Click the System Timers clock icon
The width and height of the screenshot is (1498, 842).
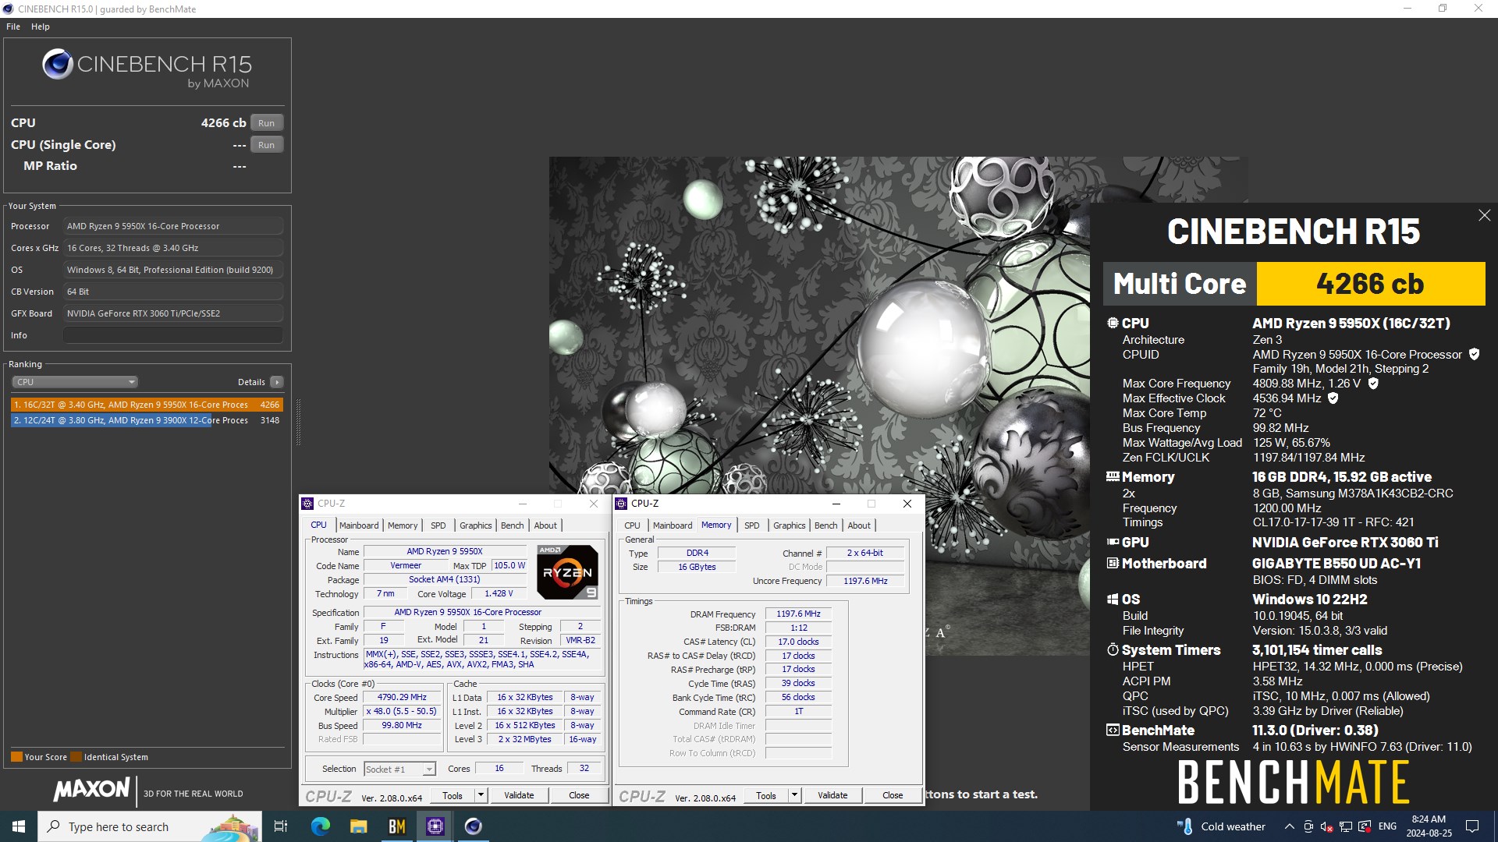coord(1113,649)
